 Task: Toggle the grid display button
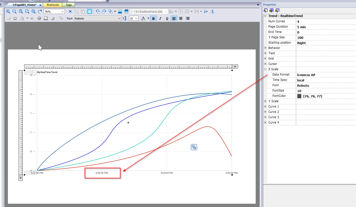click(x=89, y=11)
